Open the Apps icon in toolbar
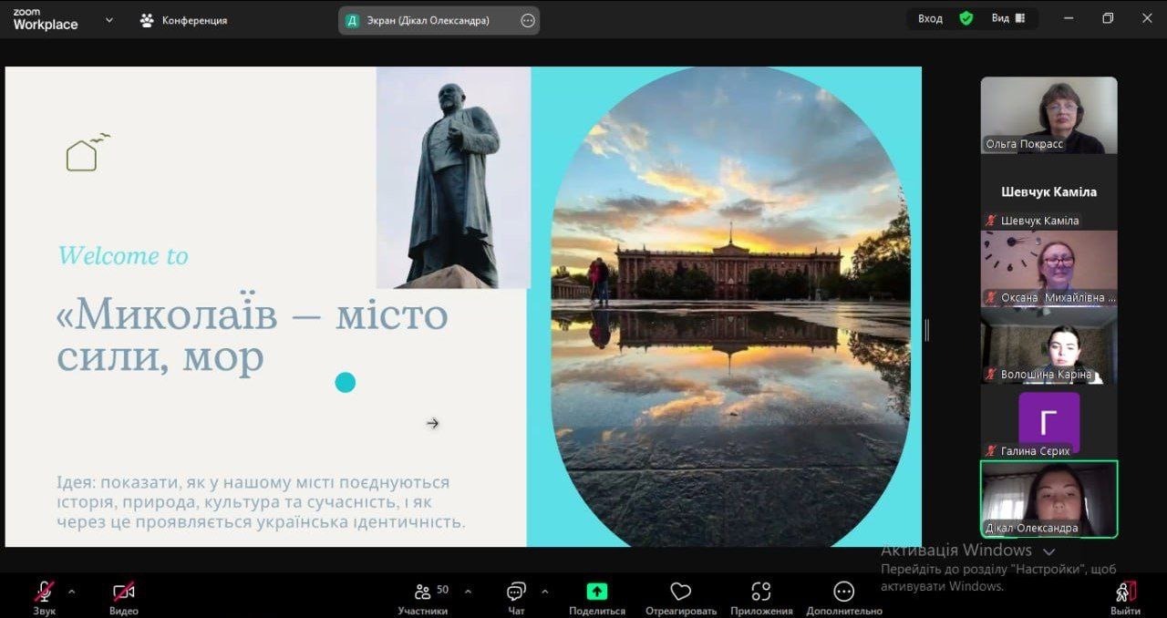This screenshot has width=1167, height=618. pyautogui.click(x=761, y=592)
